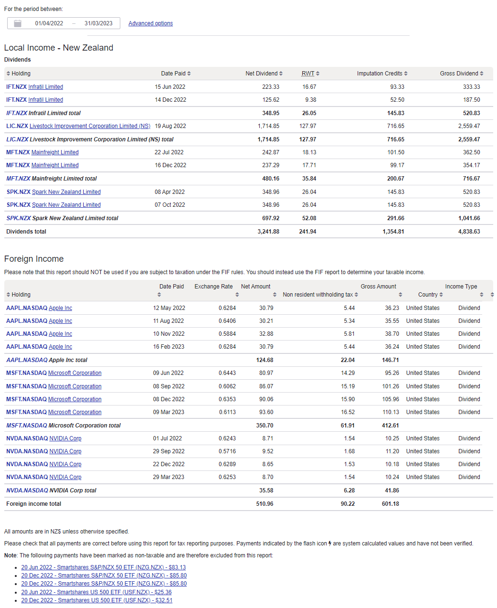Open Apple Inc link dated 11 Aug 2022

point(60,321)
